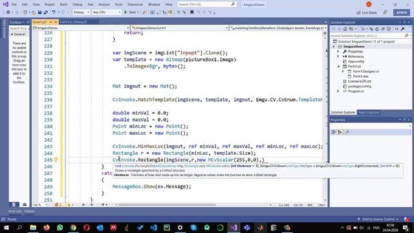
Task: Open the File menu
Action: (x=14, y=5)
